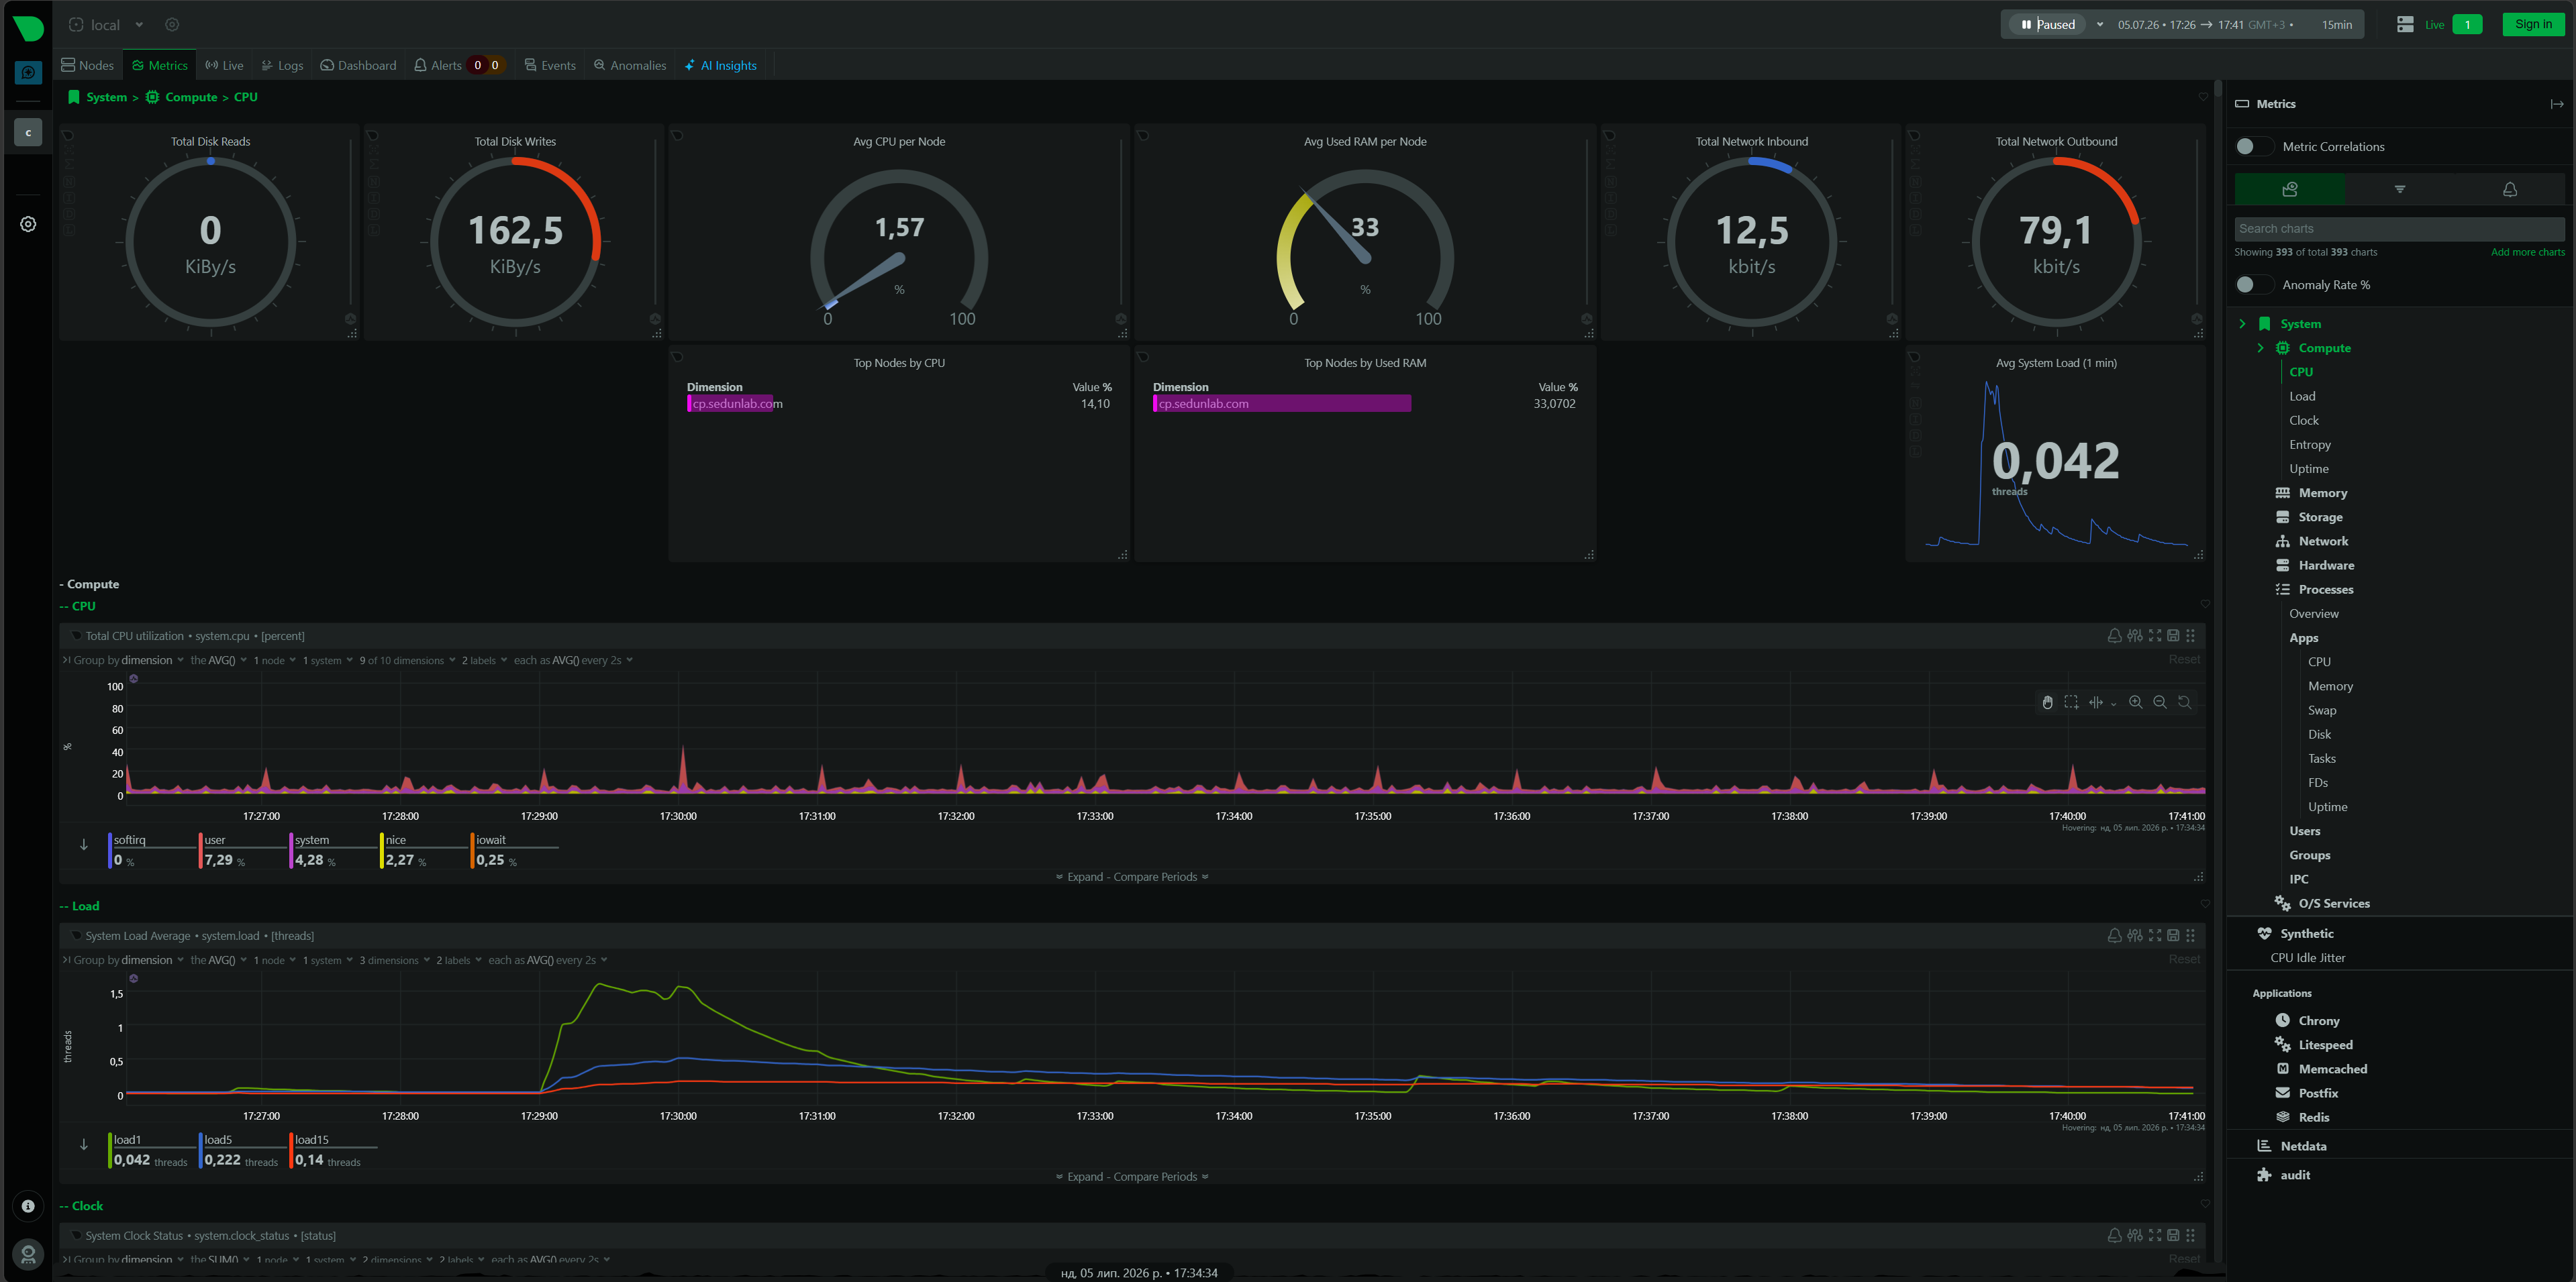
Task: Activate the area select tool on CPU chart
Action: (2071, 702)
